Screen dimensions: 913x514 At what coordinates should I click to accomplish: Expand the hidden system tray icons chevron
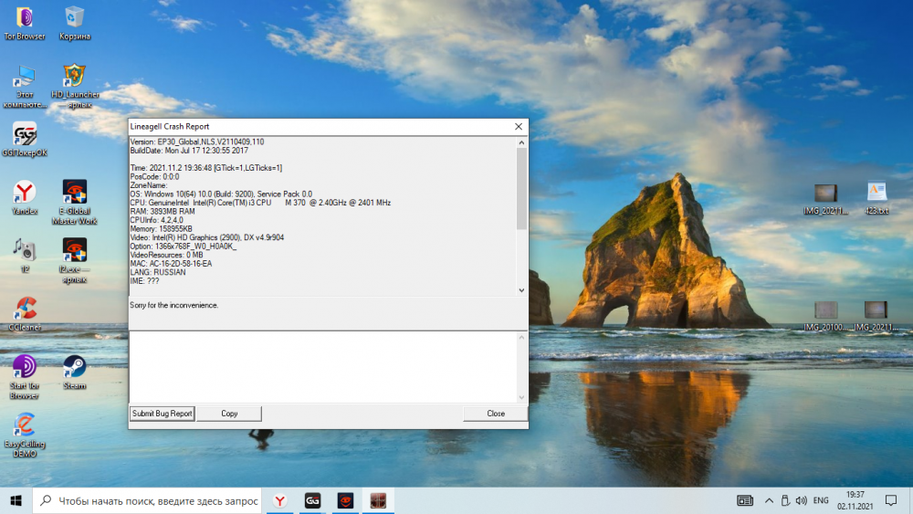769,500
